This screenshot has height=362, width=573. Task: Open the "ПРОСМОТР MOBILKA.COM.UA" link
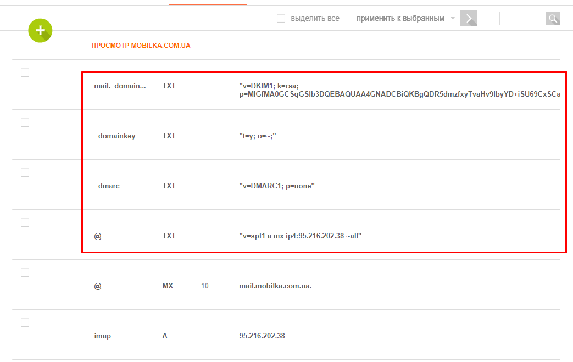click(x=141, y=46)
